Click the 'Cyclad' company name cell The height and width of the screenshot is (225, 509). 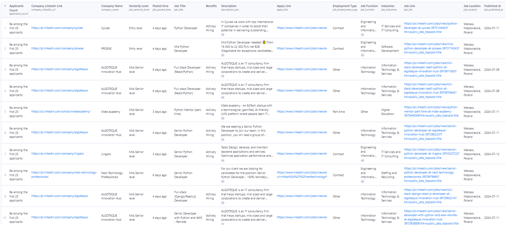(x=105, y=28)
